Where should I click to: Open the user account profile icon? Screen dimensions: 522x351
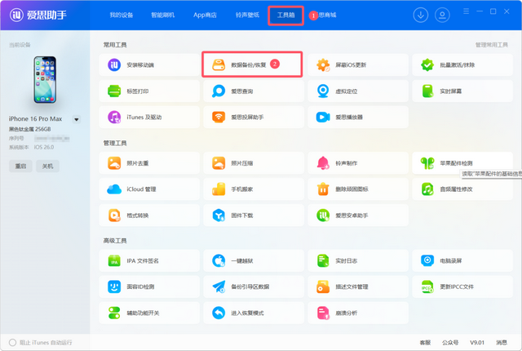coord(442,15)
